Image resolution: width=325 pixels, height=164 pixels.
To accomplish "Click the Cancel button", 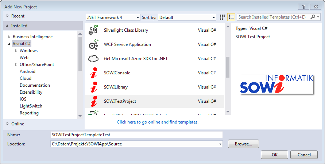I will pos(304,155).
